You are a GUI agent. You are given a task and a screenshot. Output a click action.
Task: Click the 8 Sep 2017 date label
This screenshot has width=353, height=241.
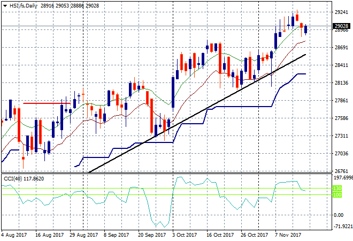(x=117, y=235)
